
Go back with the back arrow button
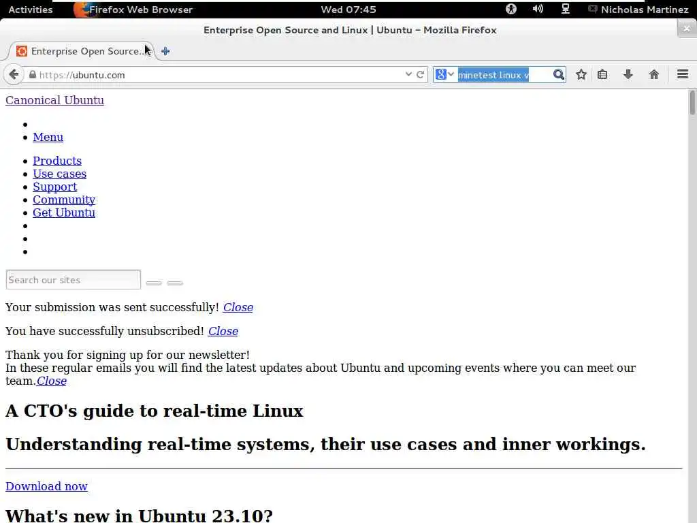tap(14, 74)
